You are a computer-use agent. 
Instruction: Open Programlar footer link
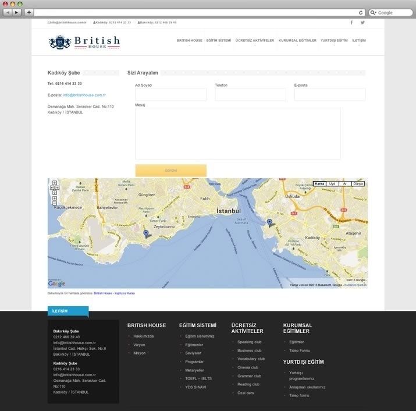[194, 362]
